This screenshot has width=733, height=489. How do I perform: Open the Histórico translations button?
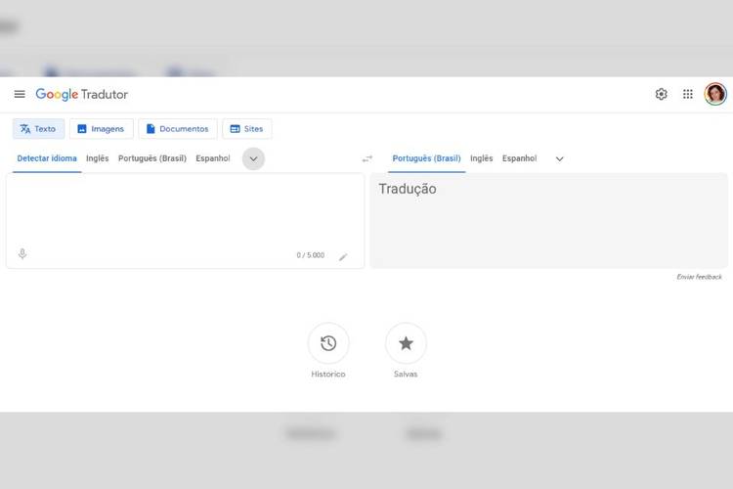tap(328, 343)
